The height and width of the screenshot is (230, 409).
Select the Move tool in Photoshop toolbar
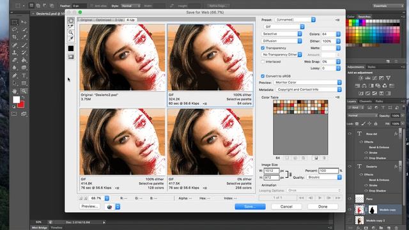tap(24, 22)
